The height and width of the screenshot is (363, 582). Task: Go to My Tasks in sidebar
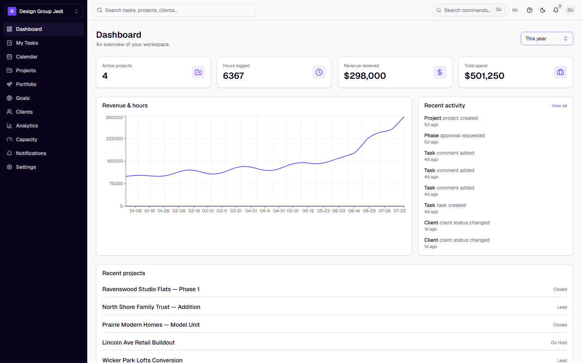click(43, 43)
